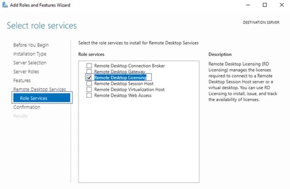Go to the Before You Begin step
This screenshot has width=290, height=189.
pyautogui.click(x=31, y=45)
